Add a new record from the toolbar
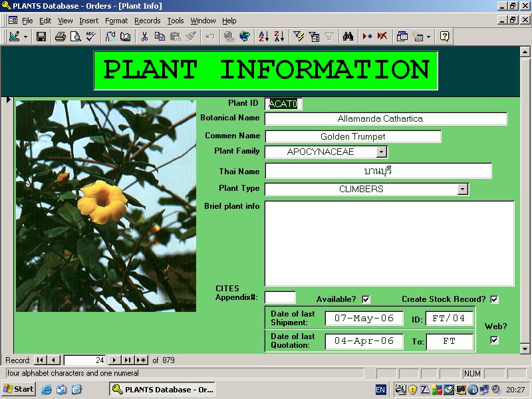This screenshot has height=399, width=532. 368,37
